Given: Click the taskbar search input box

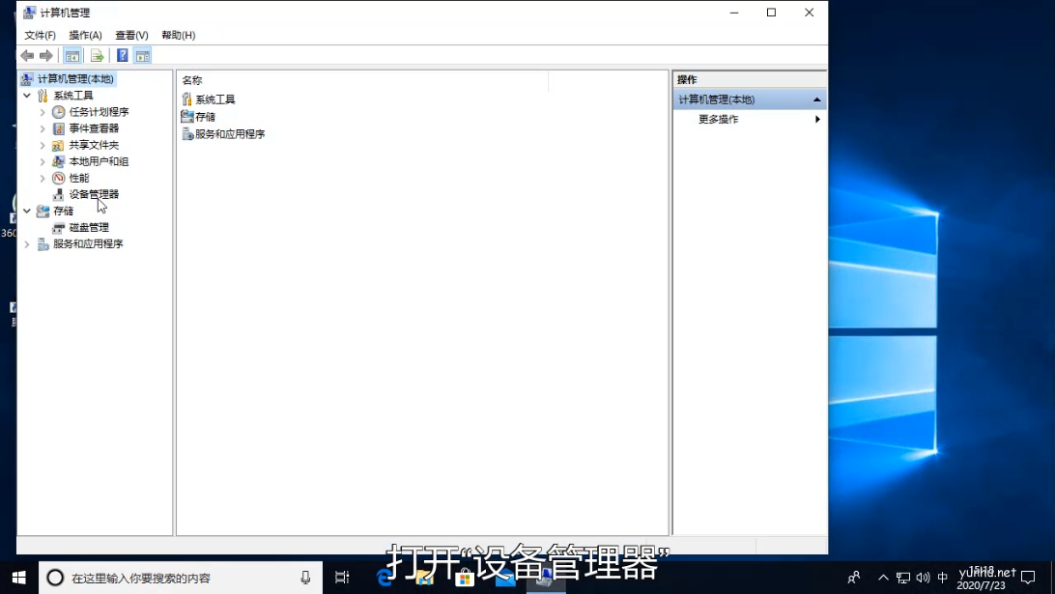Looking at the screenshot, I should [181, 578].
